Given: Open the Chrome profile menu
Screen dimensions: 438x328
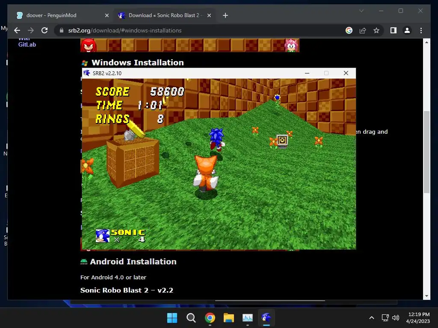Looking at the screenshot, I should (407, 30).
